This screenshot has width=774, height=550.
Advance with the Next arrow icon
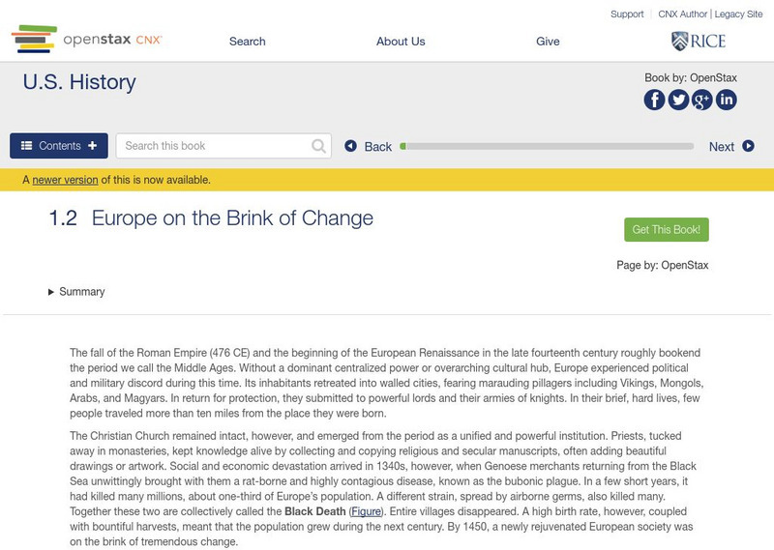(748, 146)
